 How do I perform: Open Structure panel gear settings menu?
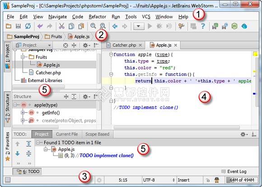[86, 96]
